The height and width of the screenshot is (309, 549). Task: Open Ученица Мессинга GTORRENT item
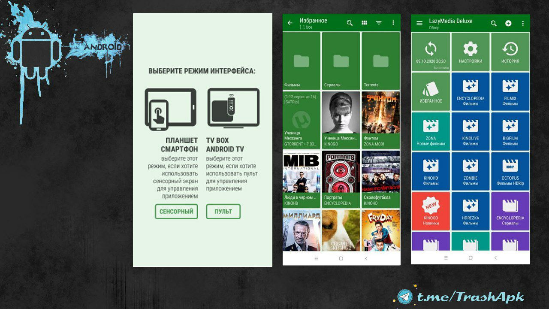(302, 120)
